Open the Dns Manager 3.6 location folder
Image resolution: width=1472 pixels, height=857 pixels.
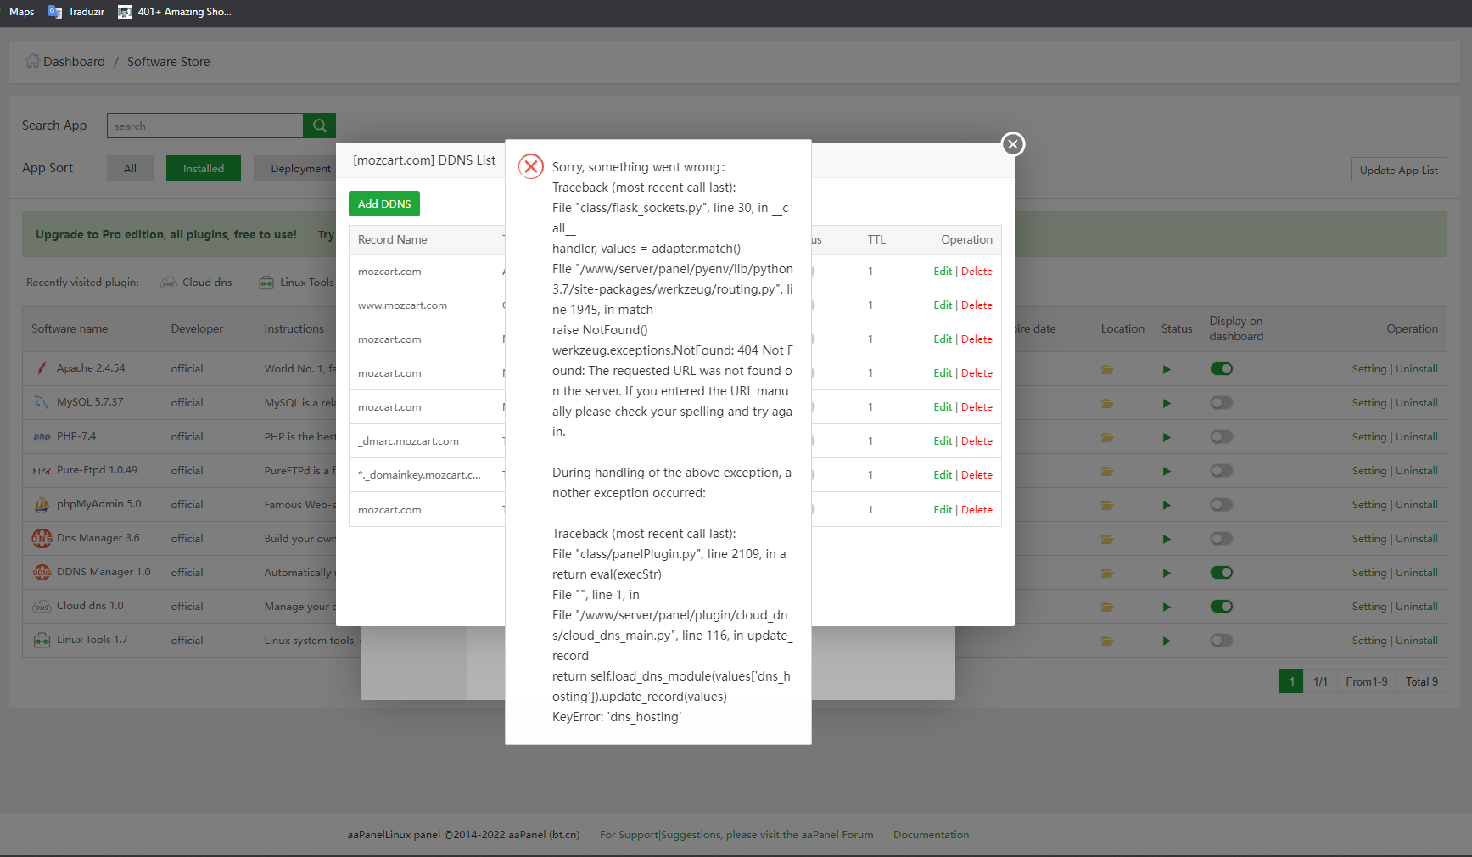tap(1107, 539)
